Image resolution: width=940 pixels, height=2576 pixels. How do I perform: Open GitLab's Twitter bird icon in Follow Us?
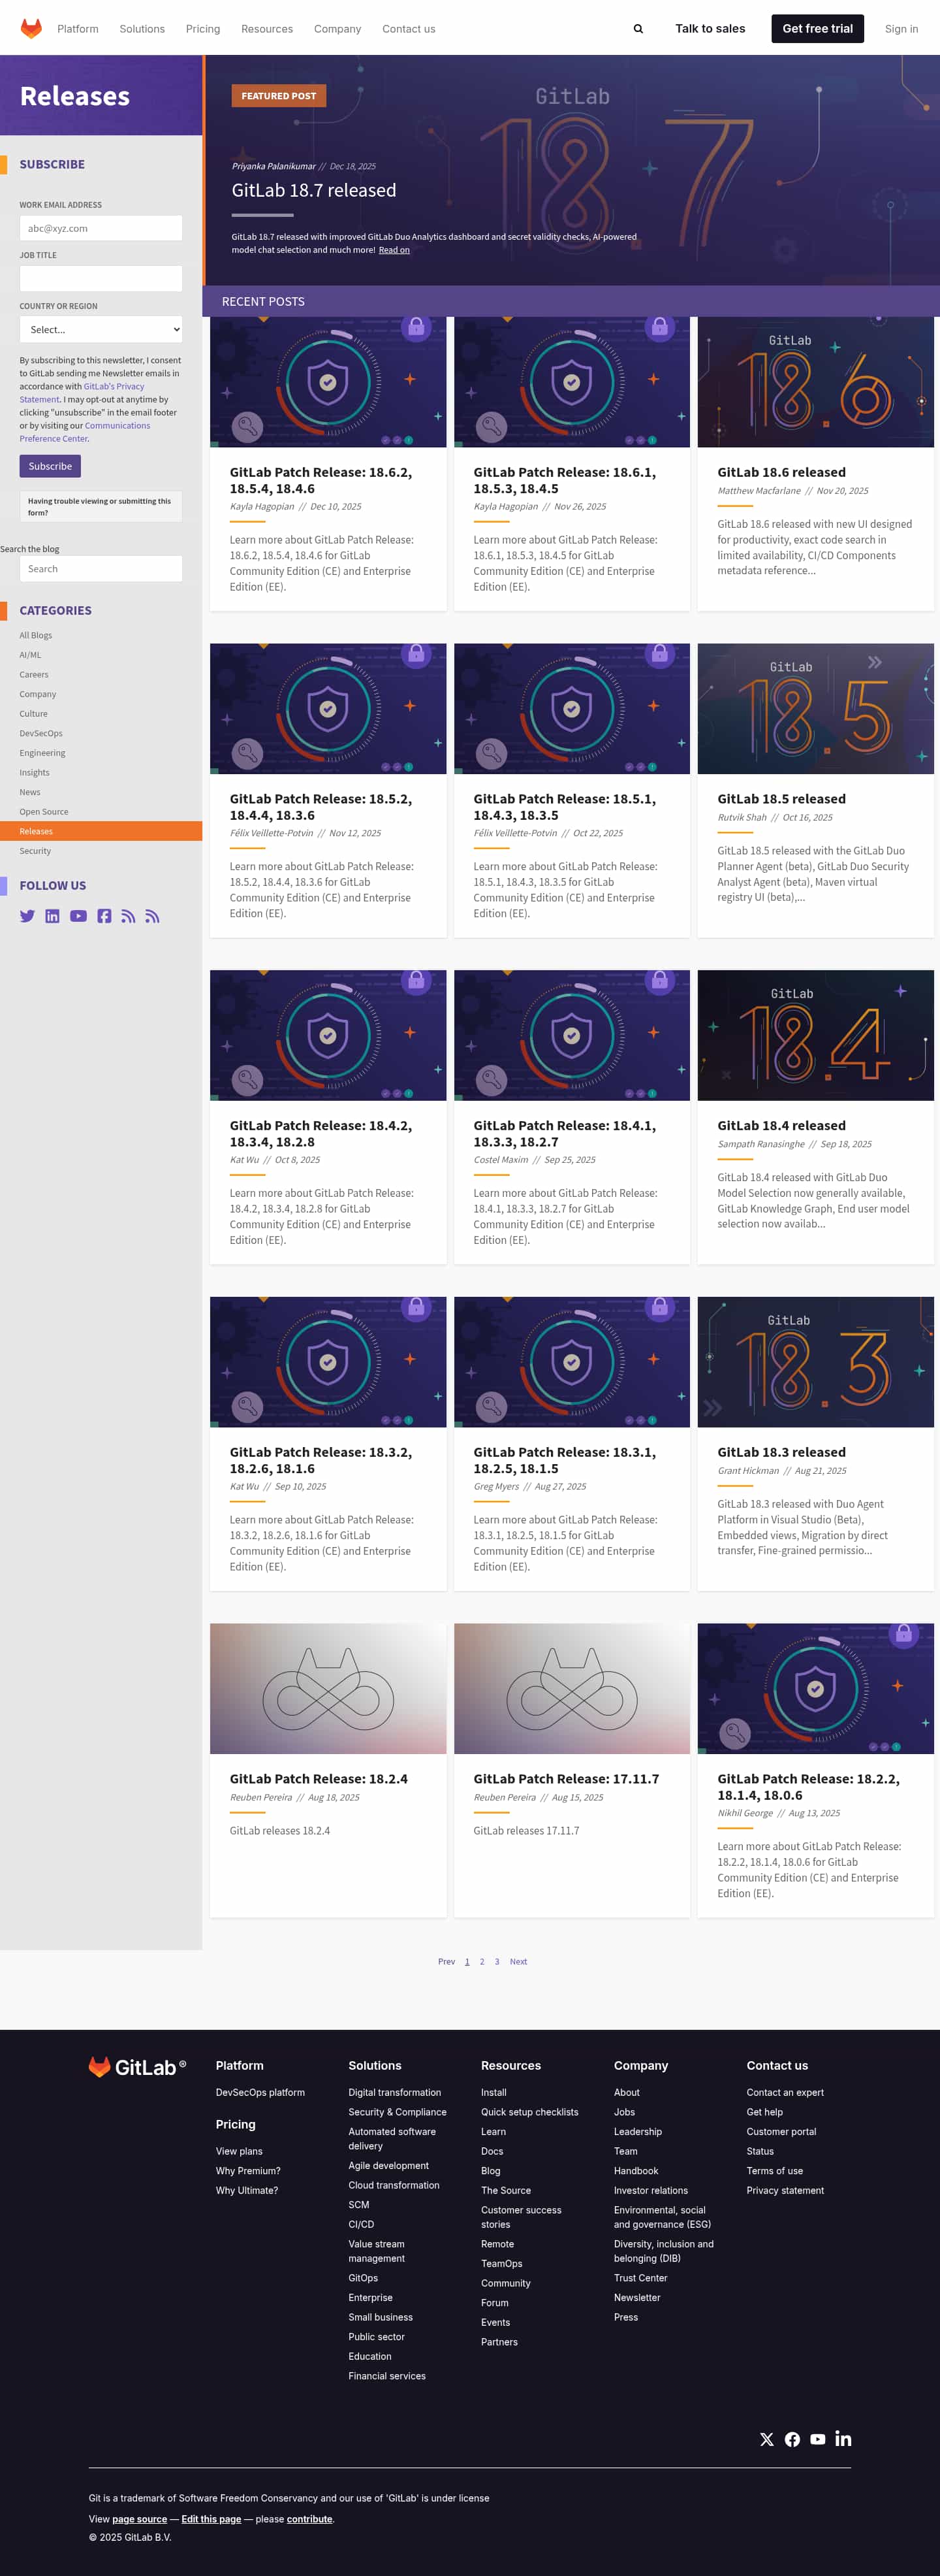point(27,916)
